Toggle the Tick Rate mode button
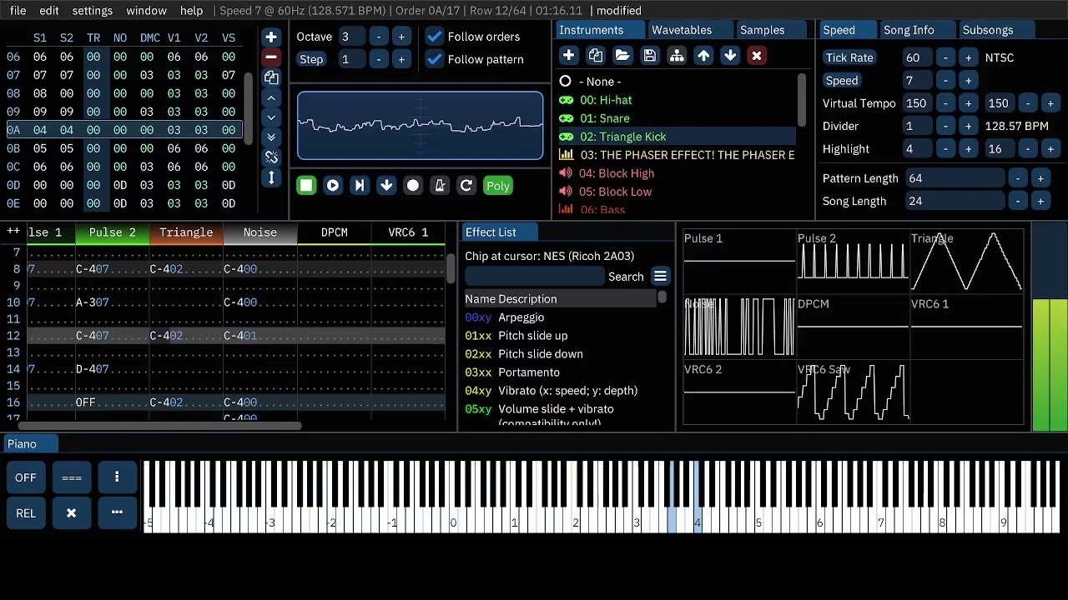1068x600 pixels. point(849,57)
